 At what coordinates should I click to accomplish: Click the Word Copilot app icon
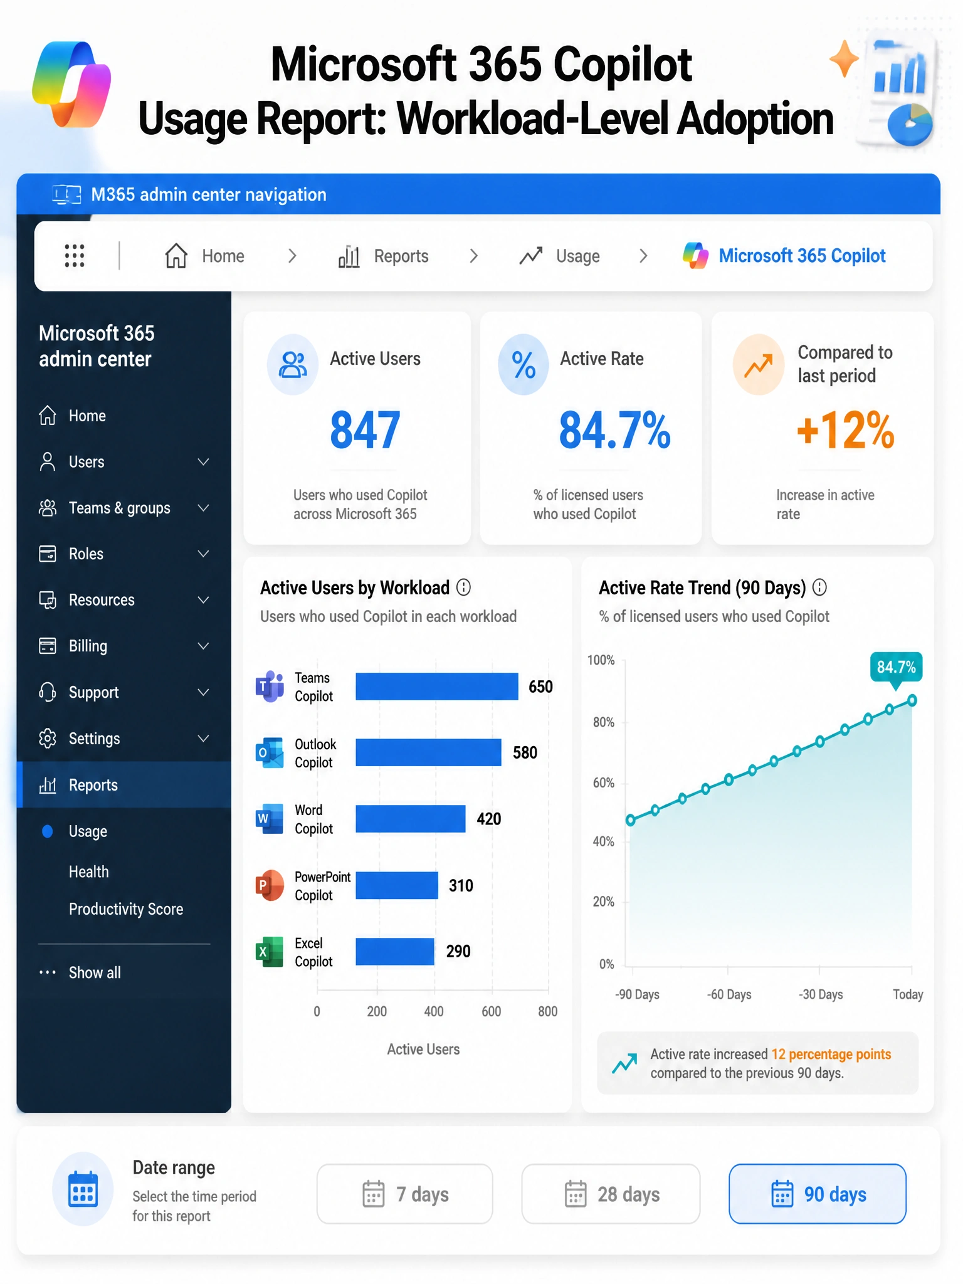pyautogui.click(x=270, y=819)
